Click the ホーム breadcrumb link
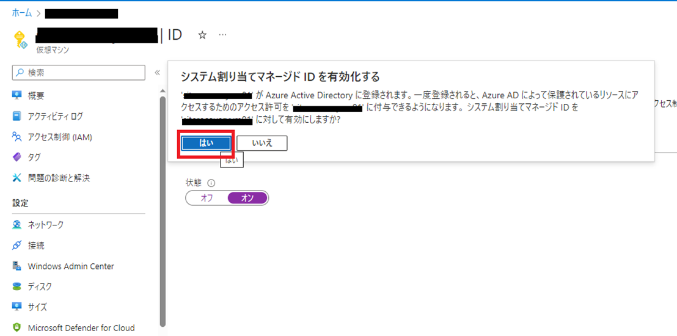The width and height of the screenshot is (677, 336). coord(22,13)
